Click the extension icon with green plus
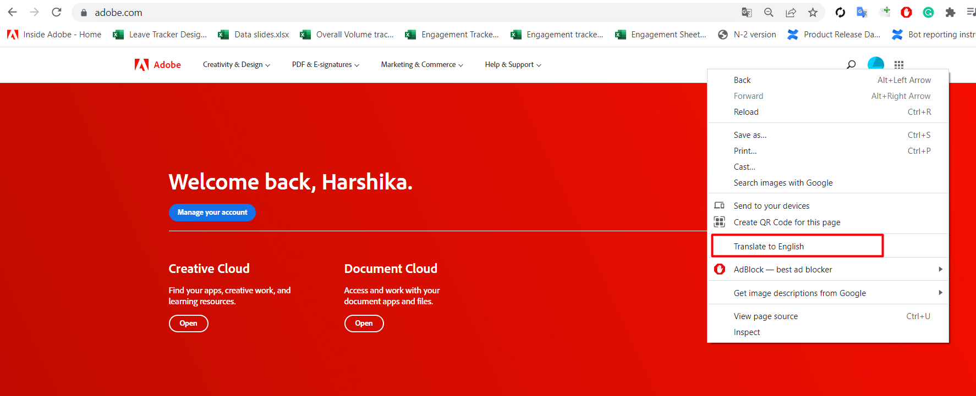 885,12
